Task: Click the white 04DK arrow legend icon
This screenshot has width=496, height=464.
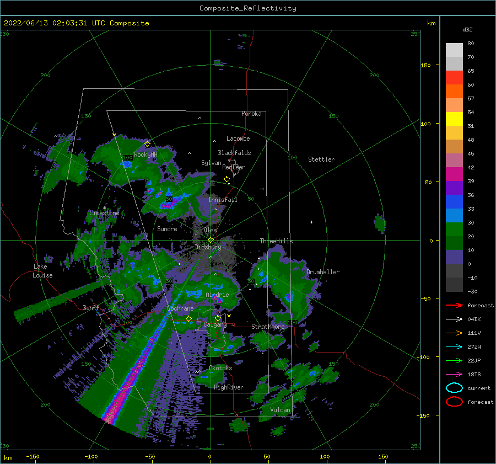Action: point(454,319)
